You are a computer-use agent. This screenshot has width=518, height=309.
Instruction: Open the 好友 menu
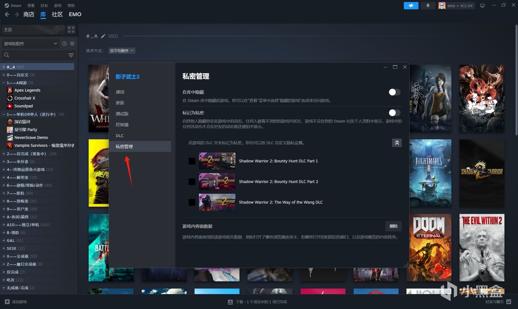(x=44, y=6)
